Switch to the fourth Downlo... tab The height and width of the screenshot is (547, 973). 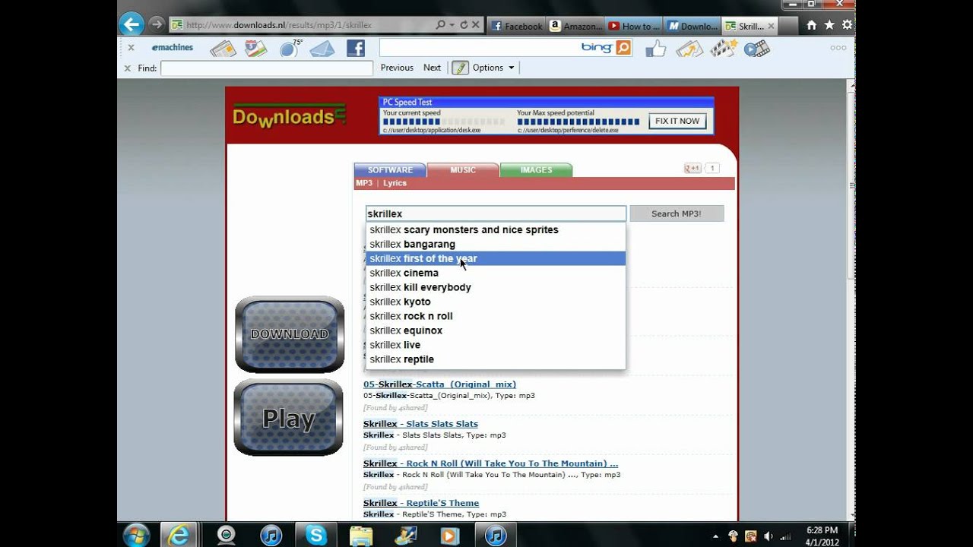pyautogui.click(x=692, y=26)
